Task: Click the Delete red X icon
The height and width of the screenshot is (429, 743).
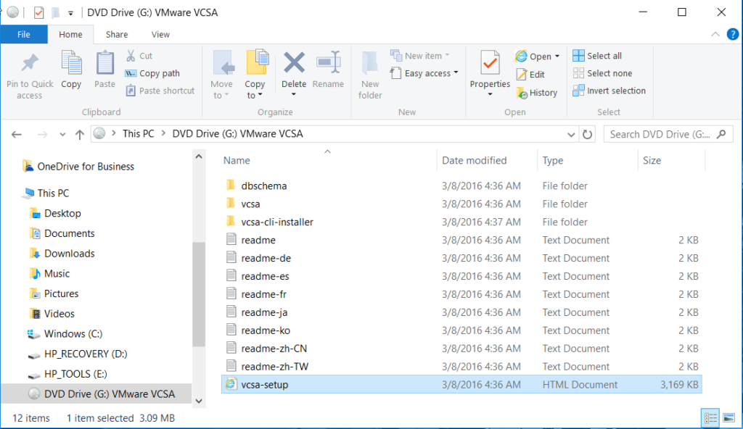Action: (294, 63)
